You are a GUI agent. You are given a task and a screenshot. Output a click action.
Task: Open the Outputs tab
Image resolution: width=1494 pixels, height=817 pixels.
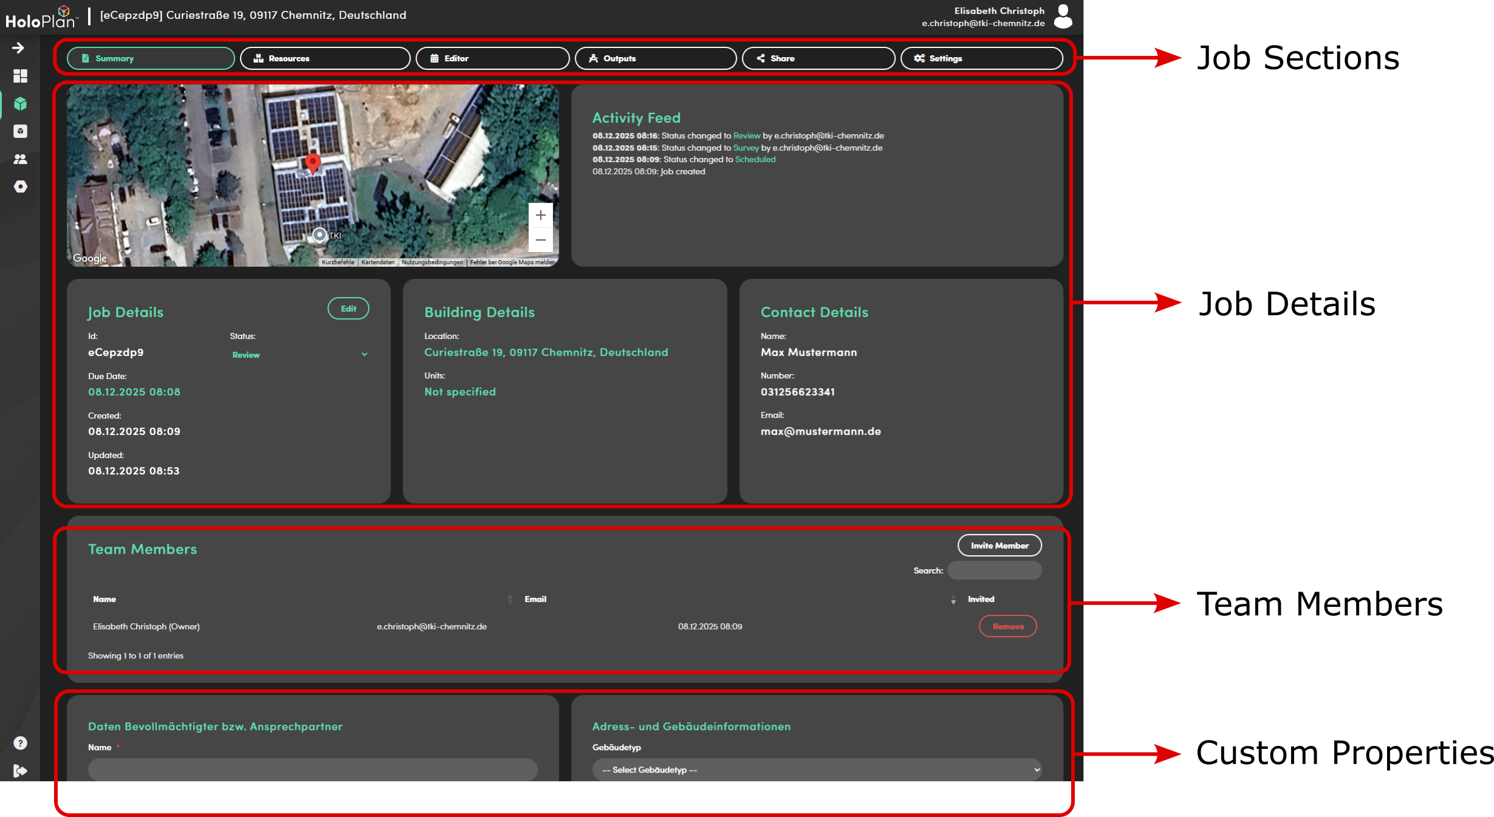[x=655, y=58]
